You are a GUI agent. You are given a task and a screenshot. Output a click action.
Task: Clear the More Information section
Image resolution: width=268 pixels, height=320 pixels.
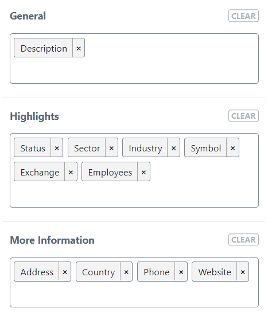[x=243, y=240]
